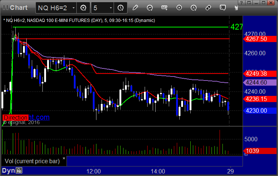
Task: Click the window options menu icon beside help
Action: (x=249, y=3)
